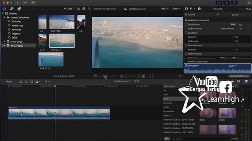252x141 pixels.
Task: Open the Flat equalization preset dropdown
Action: click(x=234, y=24)
